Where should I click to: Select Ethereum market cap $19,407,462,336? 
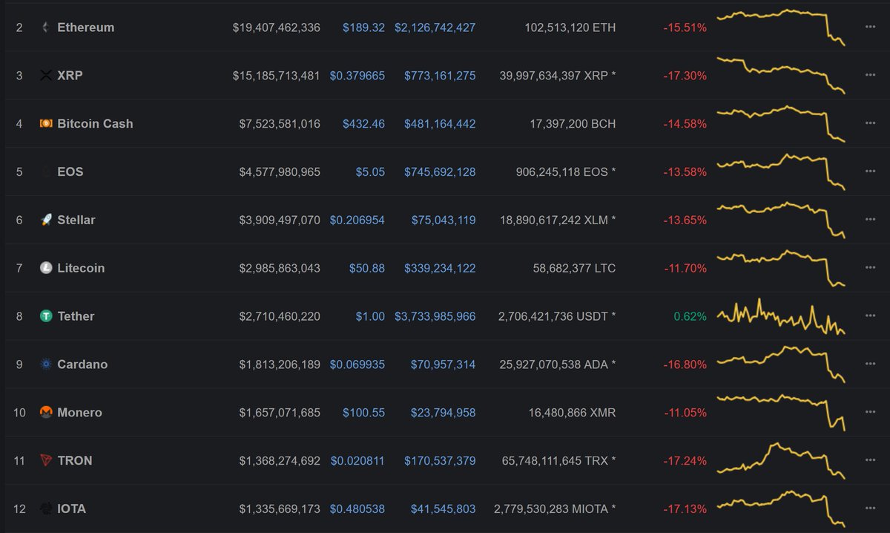(x=277, y=27)
